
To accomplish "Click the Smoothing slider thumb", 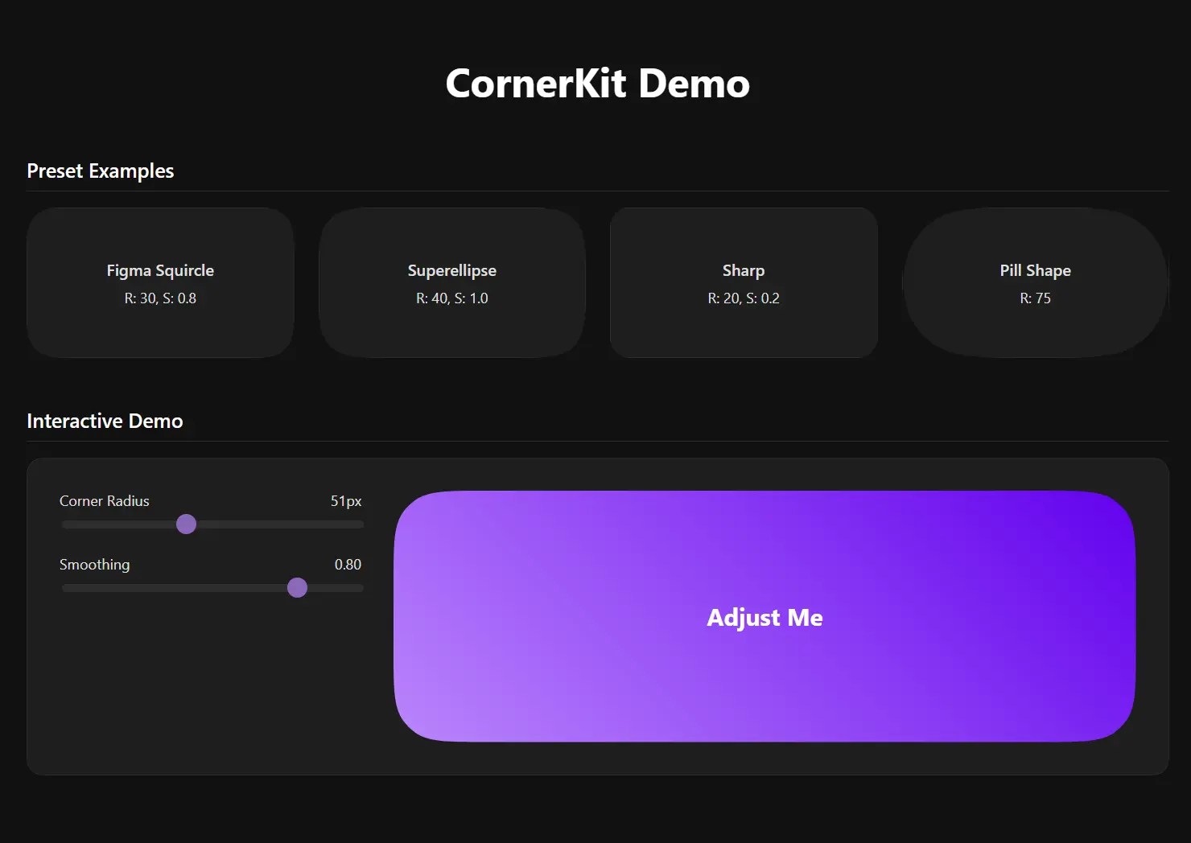I will (297, 588).
